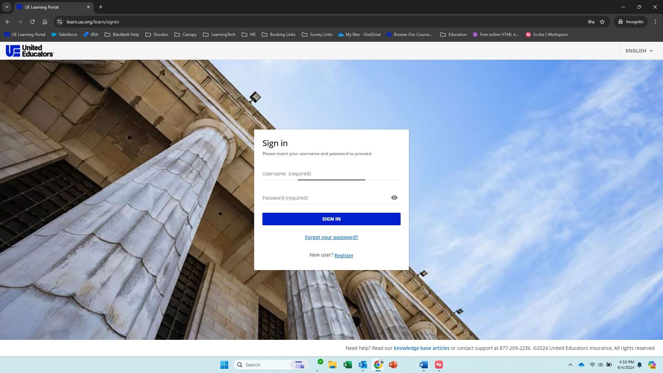This screenshot has height=373, width=663.
Task: Open Scribe Workspace bookmark
Action: click(x=547, y=35)
